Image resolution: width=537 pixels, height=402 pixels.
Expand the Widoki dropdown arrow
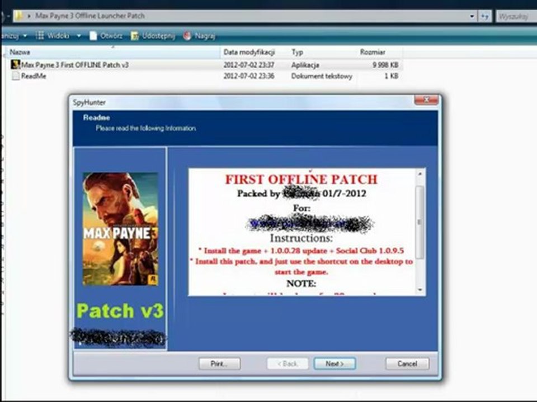pyautogui.click(x=79, y=36)
